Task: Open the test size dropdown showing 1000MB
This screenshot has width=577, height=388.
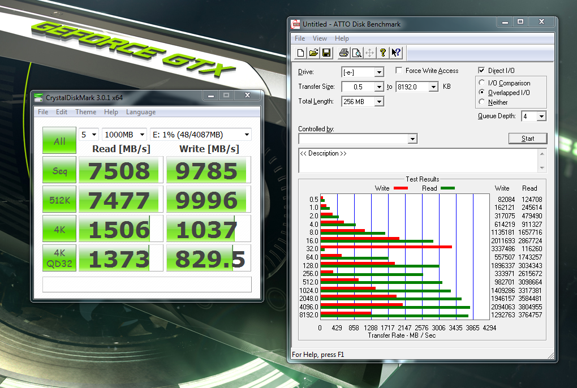Action: 124,135
